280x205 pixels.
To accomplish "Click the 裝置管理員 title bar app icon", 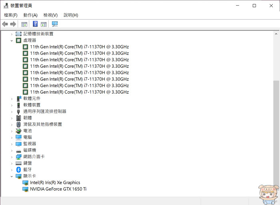I will 6,6.
